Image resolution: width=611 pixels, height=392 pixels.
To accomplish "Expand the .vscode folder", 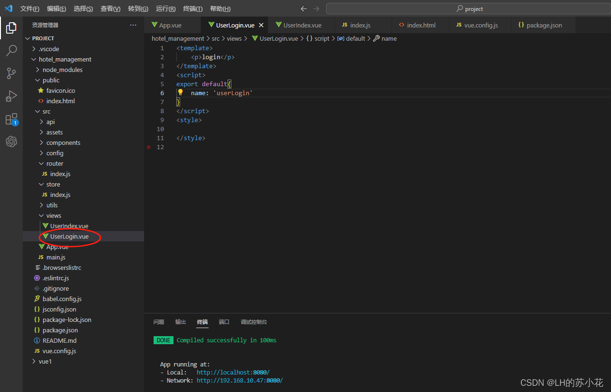I will coord(83,49).
